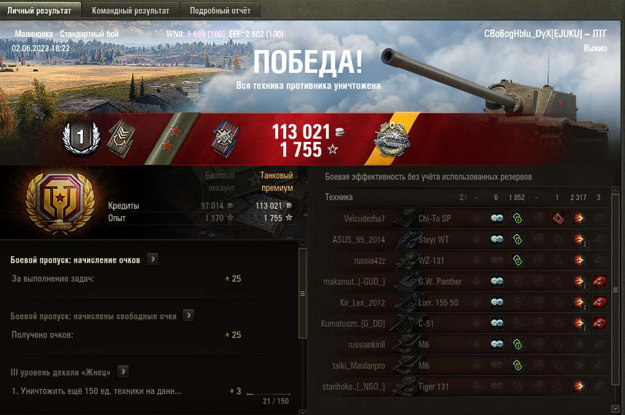Expand Боевой пропуск: начислены свободные очки section
Viewport: 625px width, 415px height.
click(x=189, y=316)
